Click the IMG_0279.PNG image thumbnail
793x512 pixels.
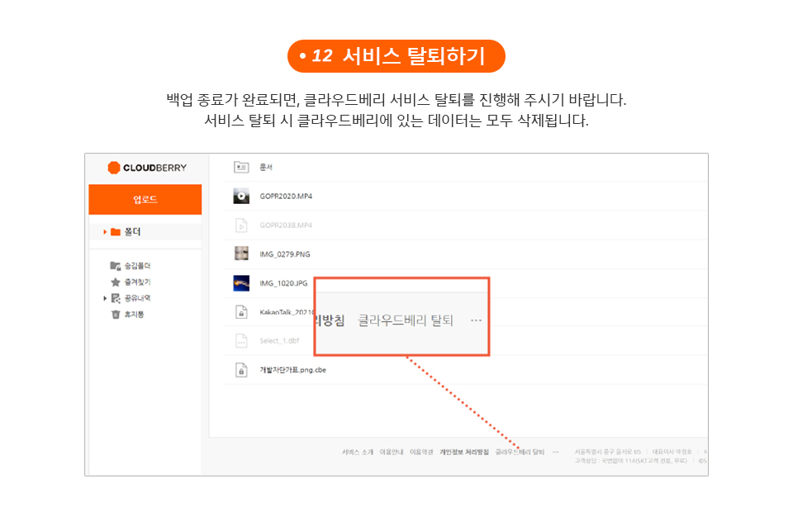pyautogui.click(x=241, y=254)
